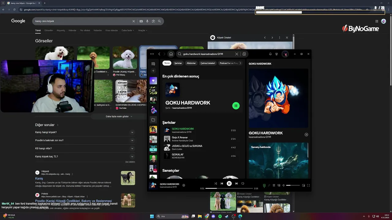Mute Spotify volume speaker icon
The width and height of the screenshot is (392, 220).
284,185
